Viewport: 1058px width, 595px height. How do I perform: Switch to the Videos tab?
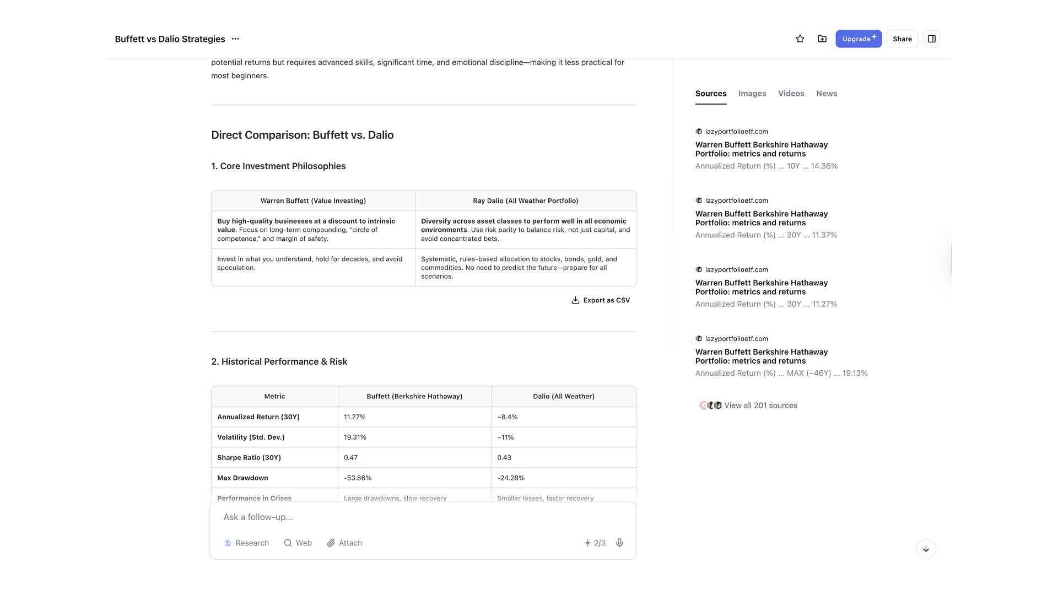point(791,94)
